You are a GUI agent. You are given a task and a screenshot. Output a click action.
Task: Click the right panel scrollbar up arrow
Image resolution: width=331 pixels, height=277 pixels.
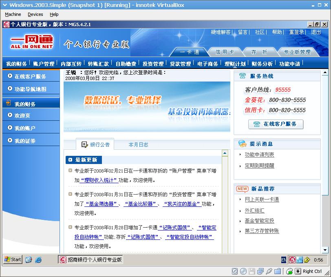coord(325,73)
